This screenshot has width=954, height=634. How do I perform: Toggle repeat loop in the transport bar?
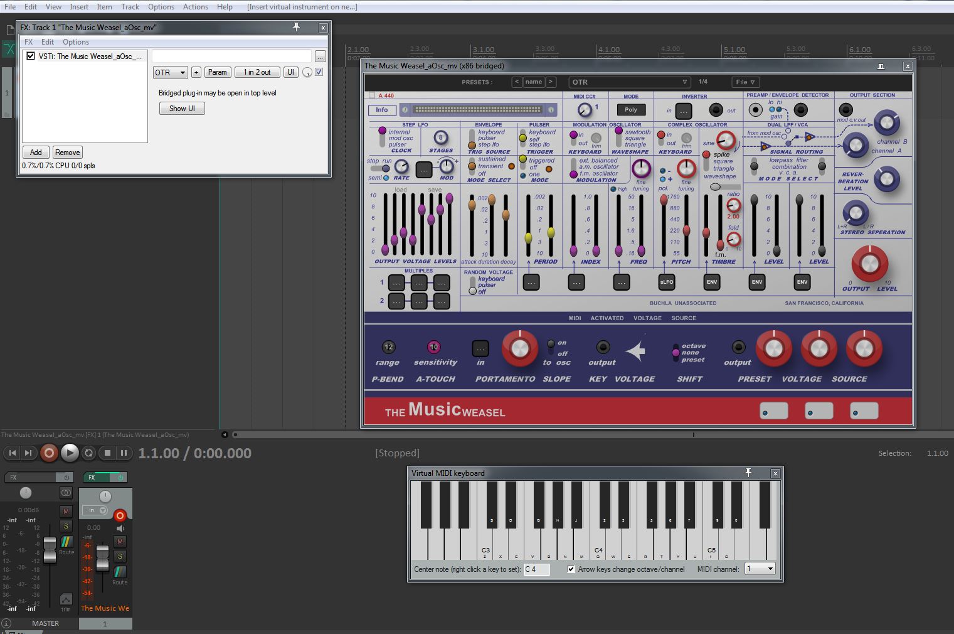click(89, 453)
